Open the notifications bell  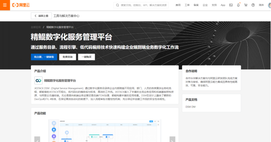(238, 5)
